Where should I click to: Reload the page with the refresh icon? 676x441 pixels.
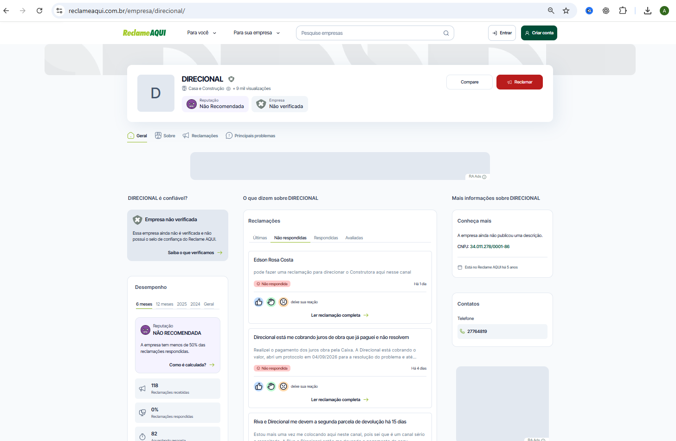(39, 11)
